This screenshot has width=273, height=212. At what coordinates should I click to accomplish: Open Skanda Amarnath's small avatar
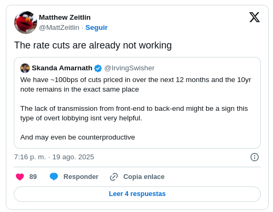pyautogui.click(x=25, y=68)
